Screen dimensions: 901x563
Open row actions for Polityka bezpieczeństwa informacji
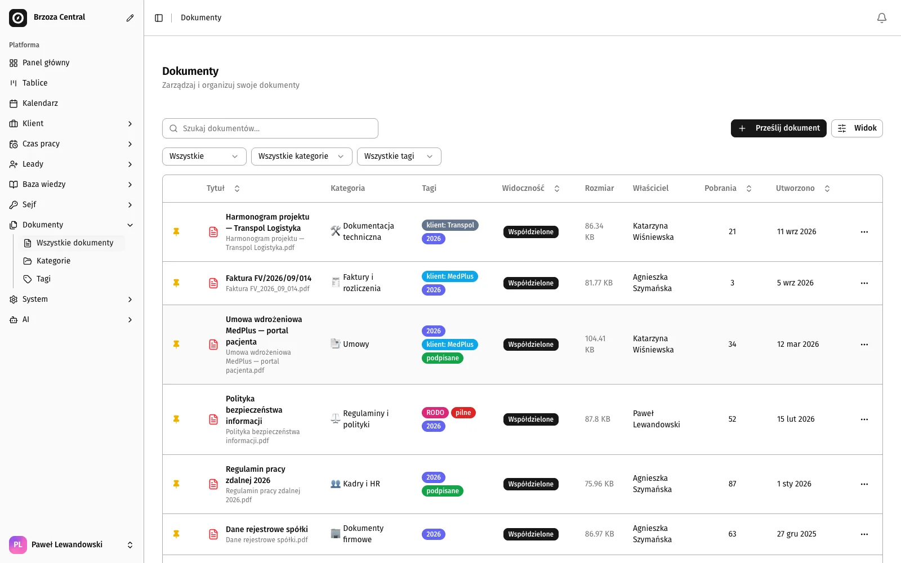[x=864, y=419]
